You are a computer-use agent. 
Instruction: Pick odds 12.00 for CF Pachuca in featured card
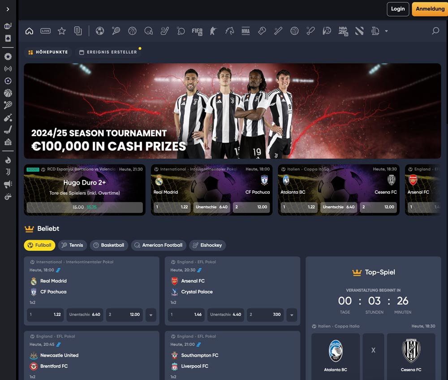click(x=251, y=207)
